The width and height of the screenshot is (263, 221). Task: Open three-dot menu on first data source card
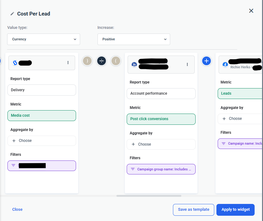click(68, 62)
